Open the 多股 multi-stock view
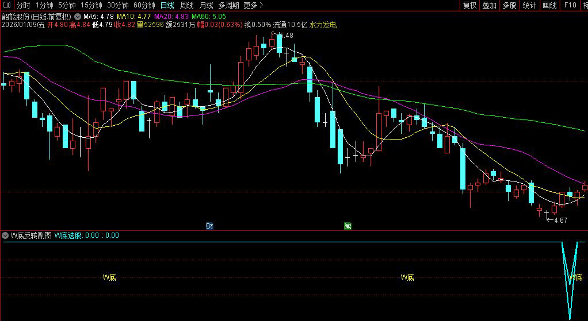Image resolution: width=588 pixels, height=321 pixels. (x=509, y=5)
